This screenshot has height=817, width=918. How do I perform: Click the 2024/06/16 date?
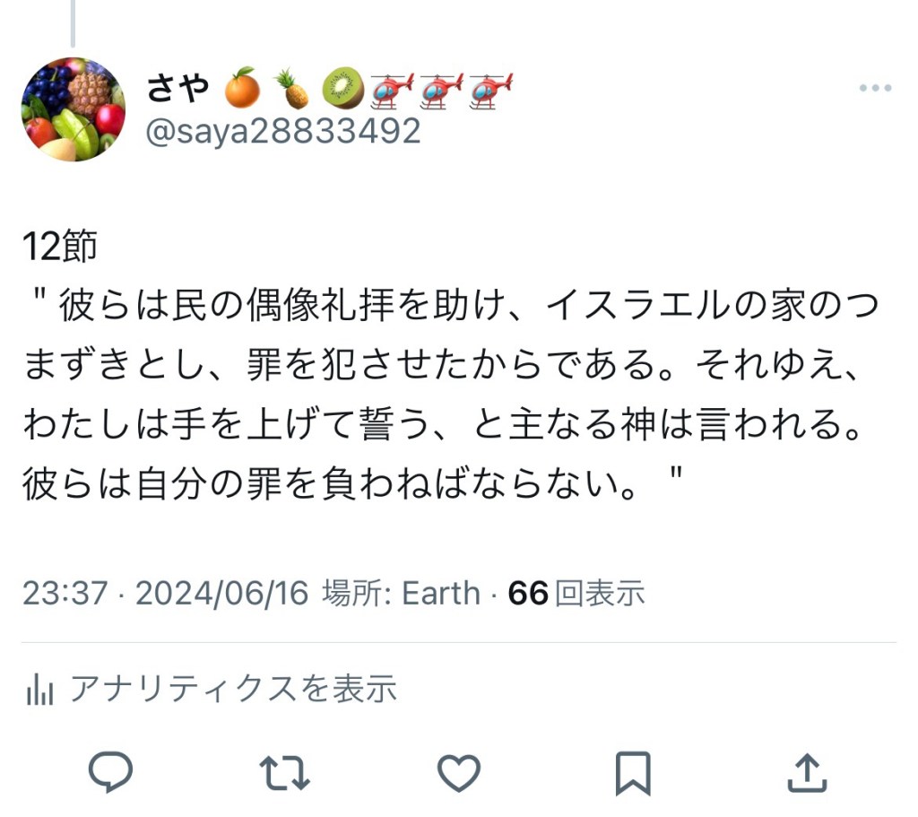222,593
